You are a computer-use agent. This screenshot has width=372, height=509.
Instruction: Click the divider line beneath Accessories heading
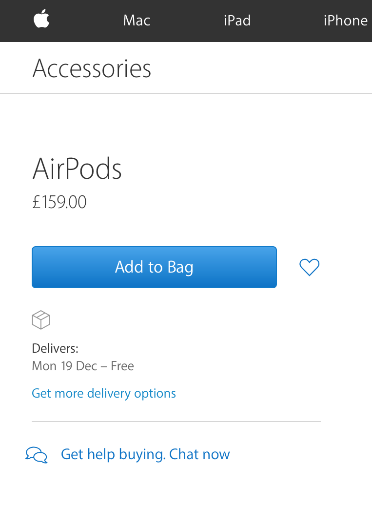(186, 93)
